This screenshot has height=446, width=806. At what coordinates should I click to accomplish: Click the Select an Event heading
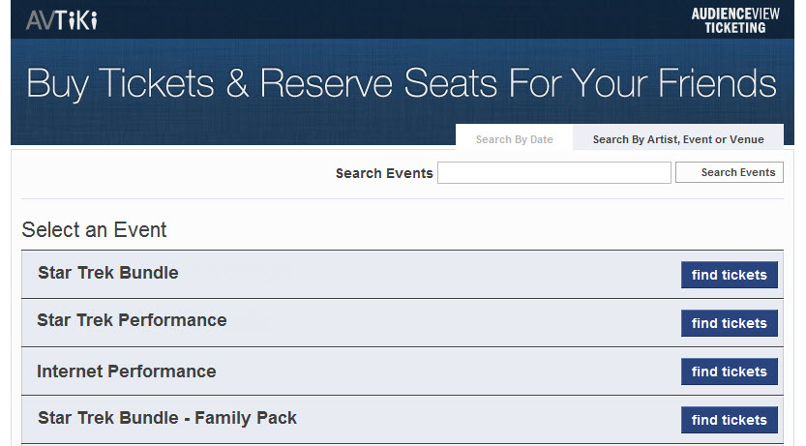coord(94,229)
